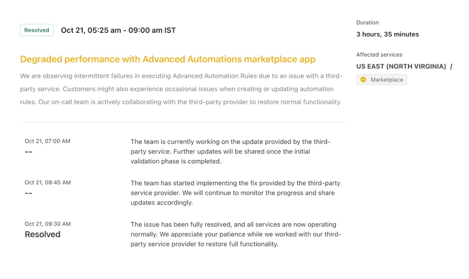Open the Degraded performance incident title
The height and width of the screenshot is (279, 469).
(x=168, y=59)
